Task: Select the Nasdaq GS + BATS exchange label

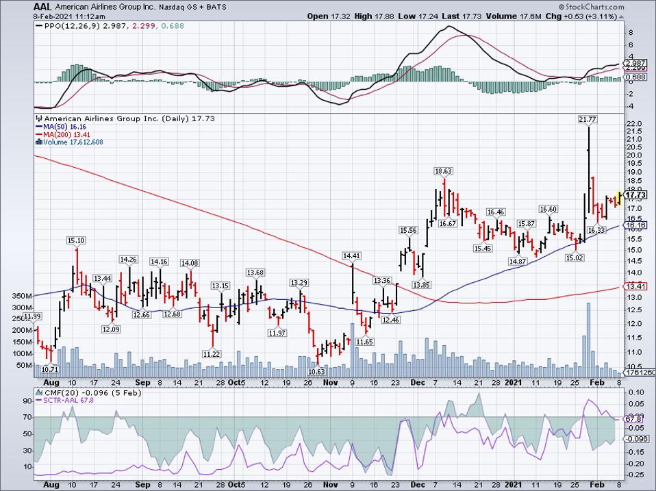Action: (193, 7)
